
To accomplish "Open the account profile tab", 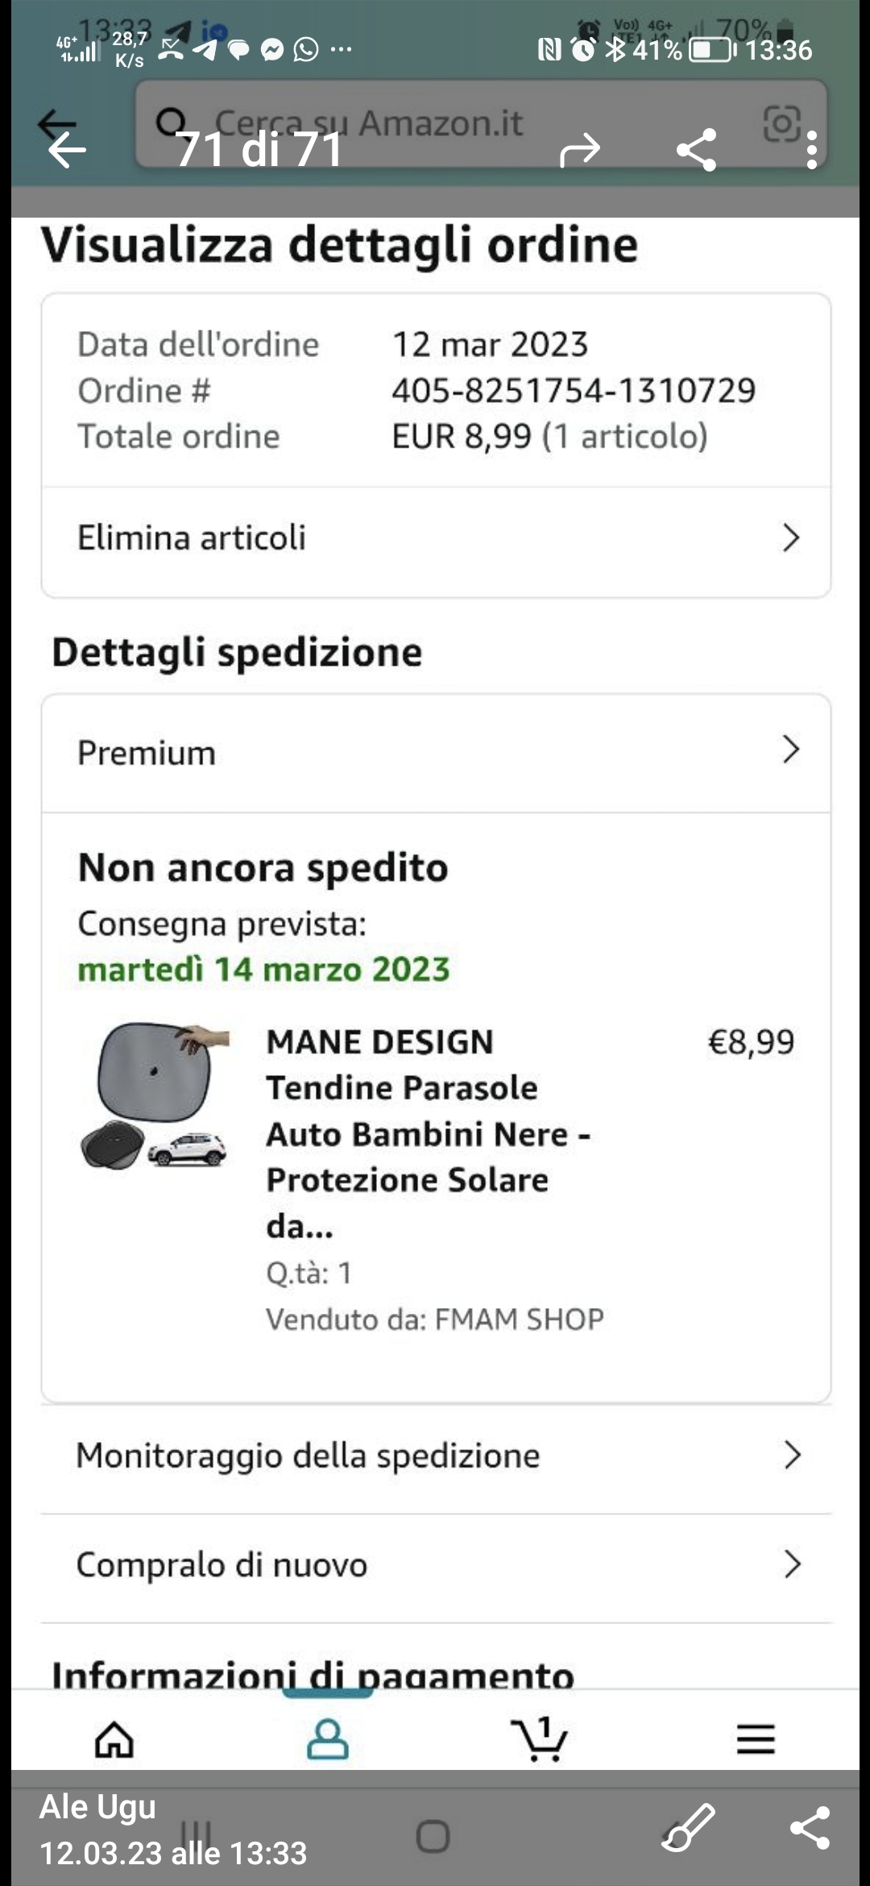I will tap(327, 1739).
